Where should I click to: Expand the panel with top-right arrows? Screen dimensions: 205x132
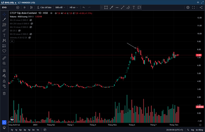pos(202,2)
